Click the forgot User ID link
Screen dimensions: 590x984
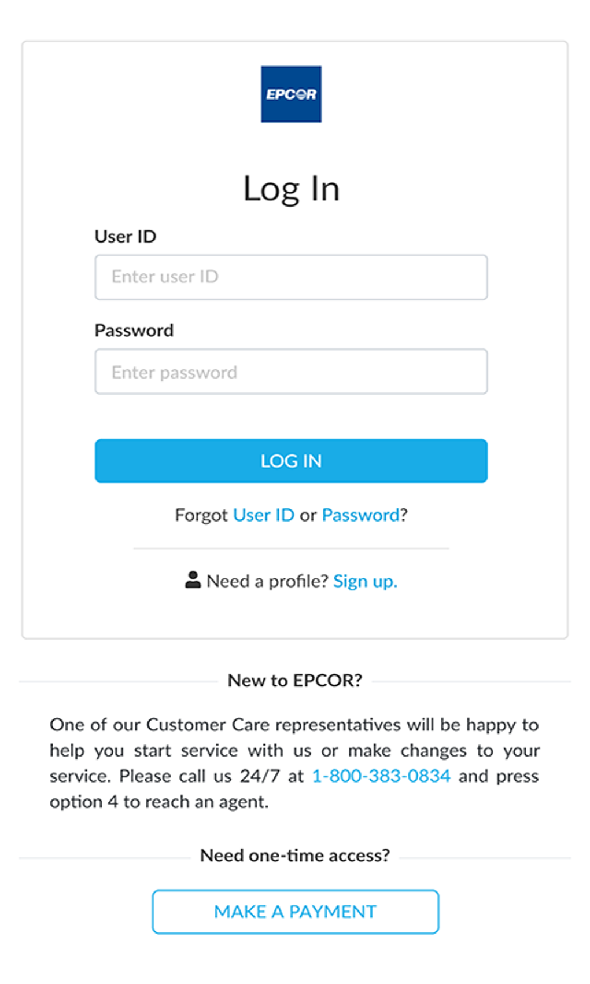point(263,515)
